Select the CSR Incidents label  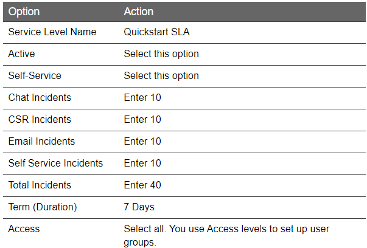coord(40,120)
